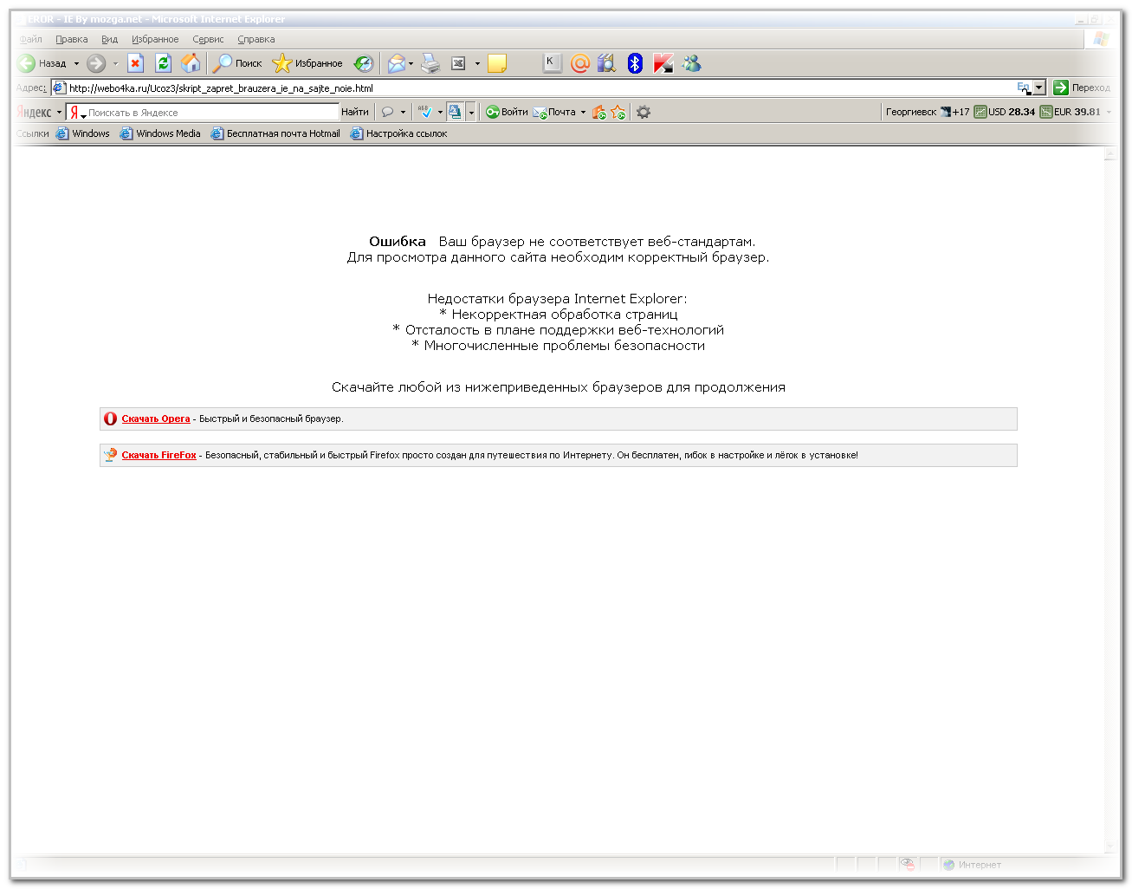Click the Firefox logo icon
The image size is (1132, 889).
click(110, 455)
